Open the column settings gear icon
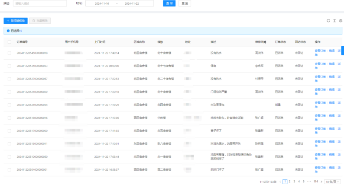Viewport: 344px width, 185px height. 341,20
